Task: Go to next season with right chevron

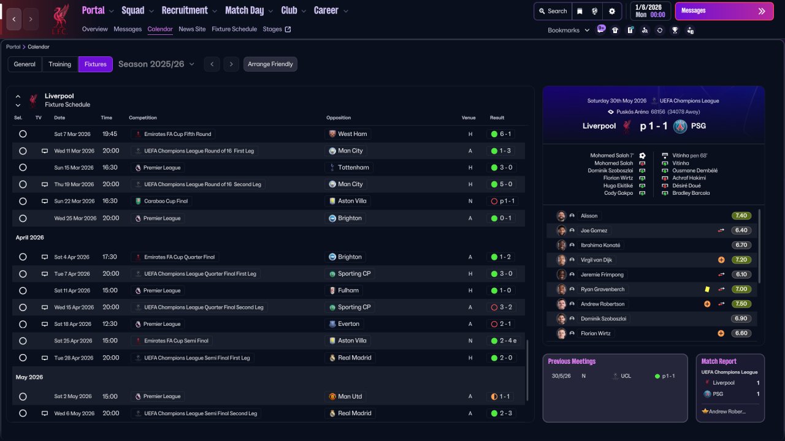Action: (231, 64)
